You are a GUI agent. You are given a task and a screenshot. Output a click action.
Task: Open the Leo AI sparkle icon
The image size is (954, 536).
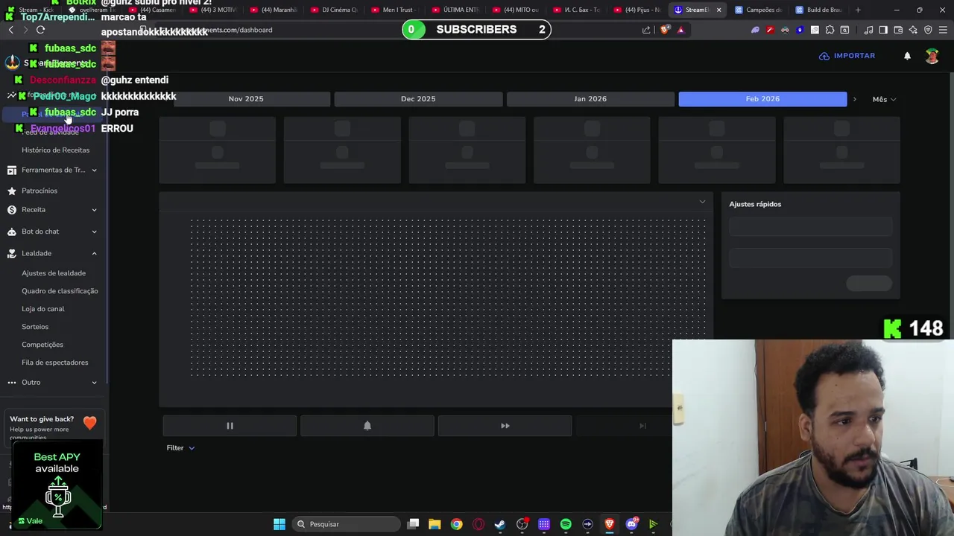[x=913, y=30]
